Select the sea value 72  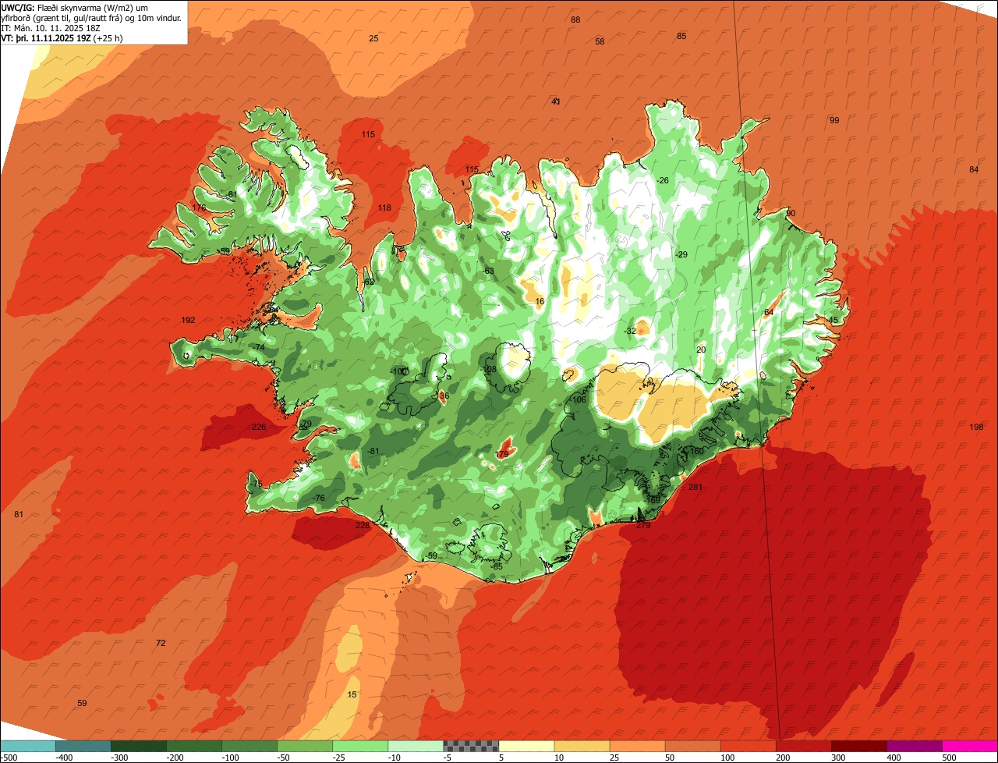pos(161,643)
